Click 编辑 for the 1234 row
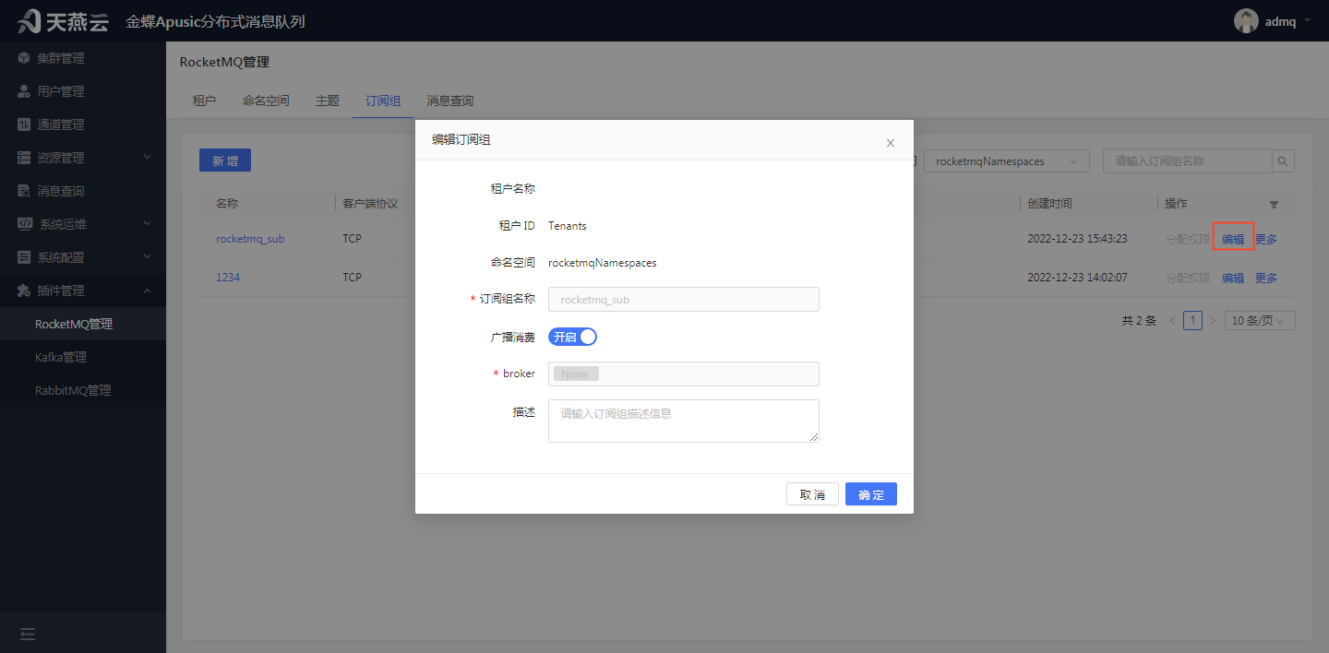This screenshot has height=653, width=1329. coord(1233,278)
